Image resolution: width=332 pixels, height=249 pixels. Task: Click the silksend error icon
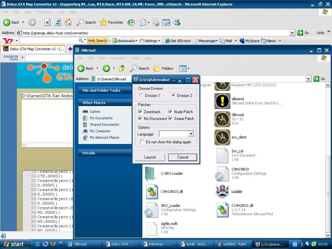point(222,101)
